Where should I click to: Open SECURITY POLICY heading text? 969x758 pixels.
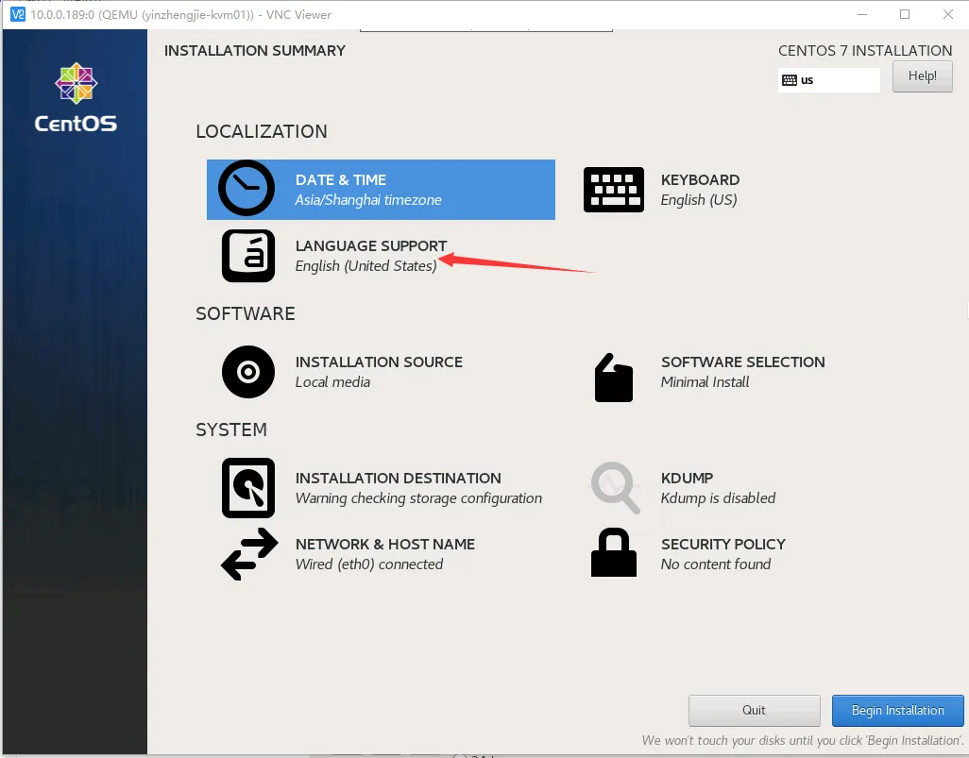click(x=723, y=545)
